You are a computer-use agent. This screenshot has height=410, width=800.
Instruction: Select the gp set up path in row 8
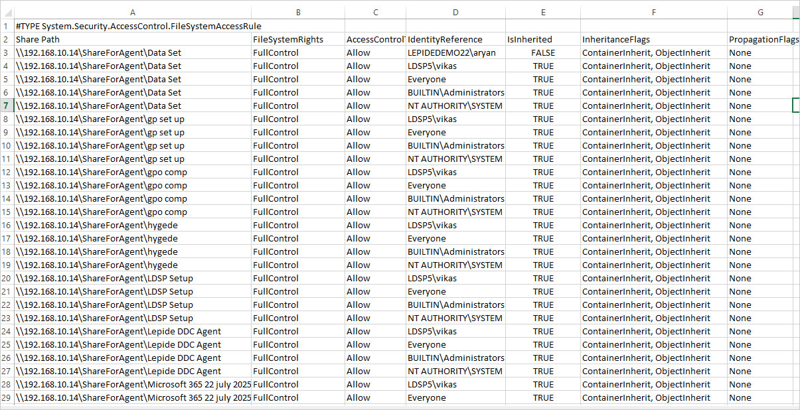point(133,119)
